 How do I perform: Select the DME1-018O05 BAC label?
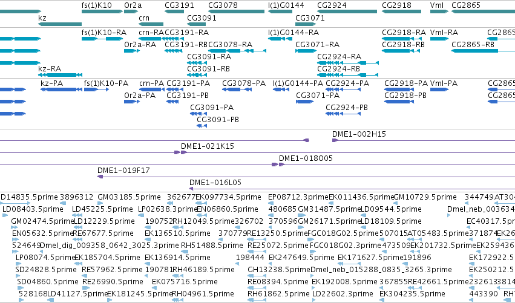306,158
